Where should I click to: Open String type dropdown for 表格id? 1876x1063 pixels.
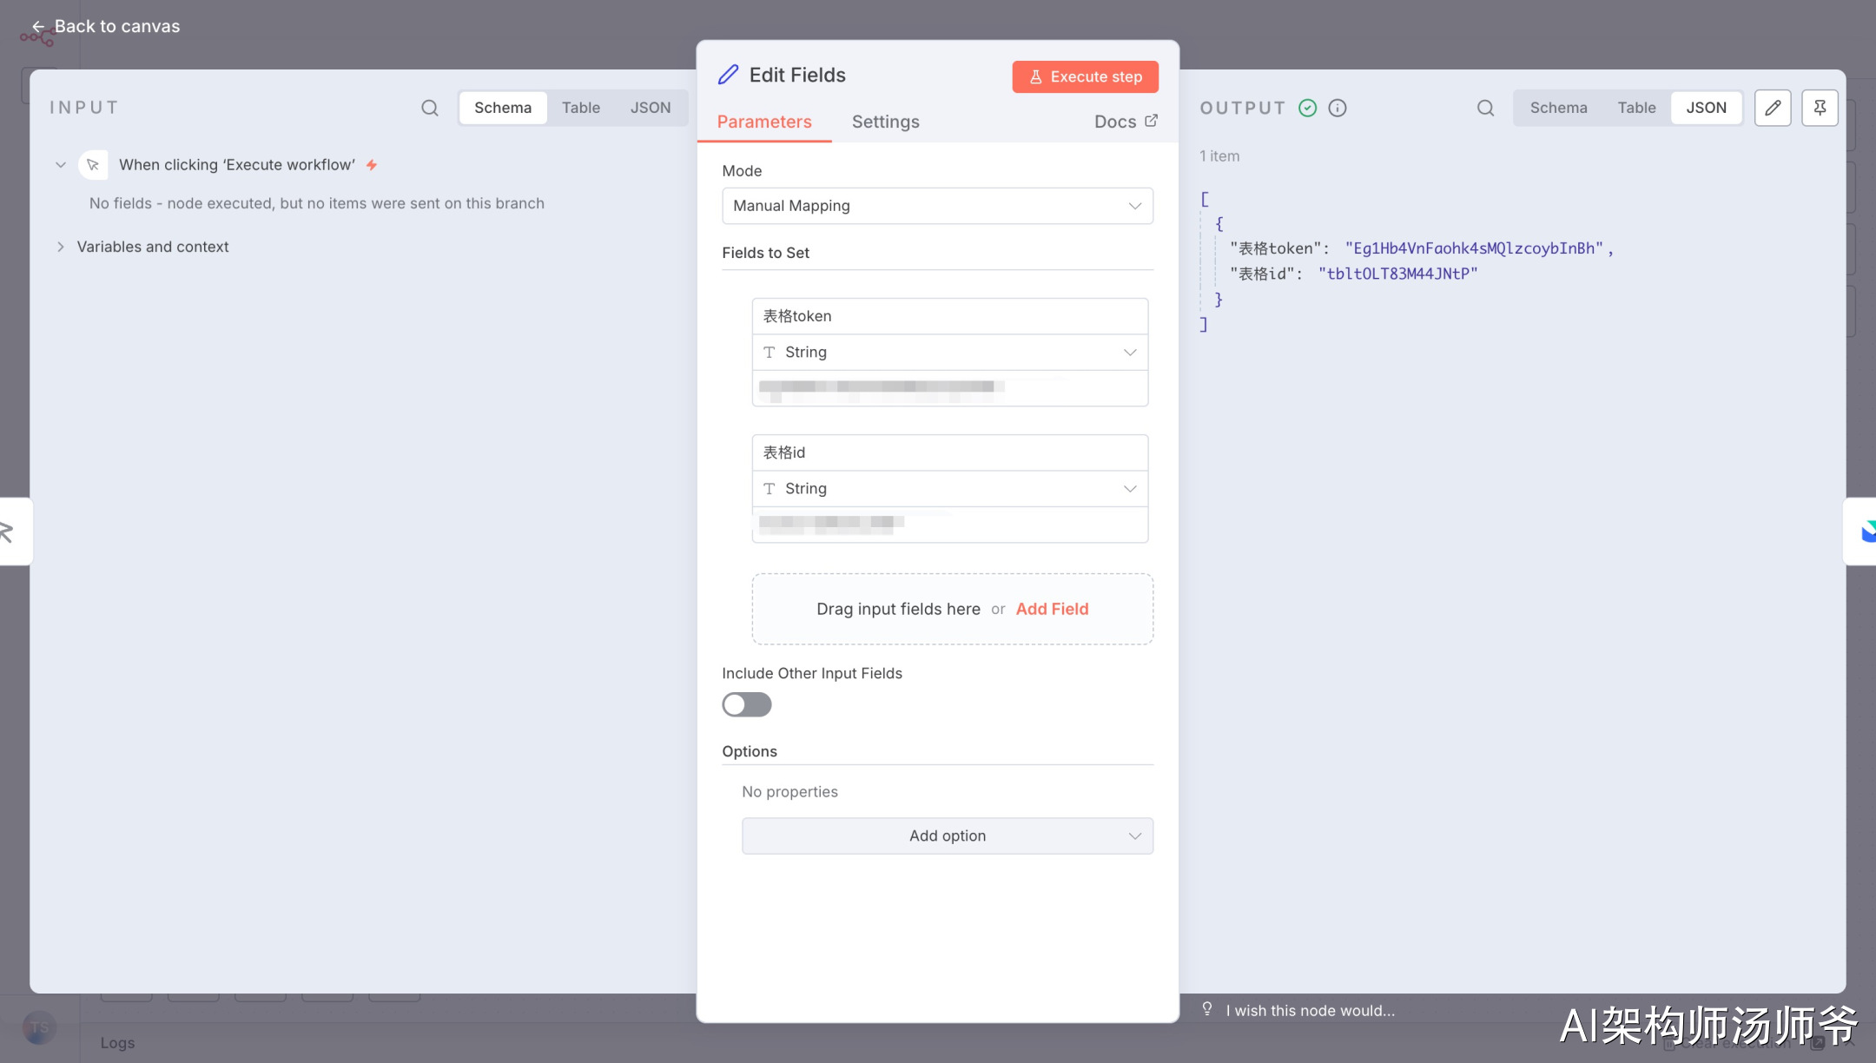tap(949, 489)
